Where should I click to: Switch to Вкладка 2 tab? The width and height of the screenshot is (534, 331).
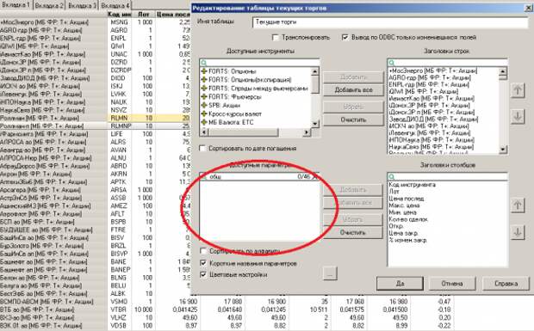coord(49,5)
